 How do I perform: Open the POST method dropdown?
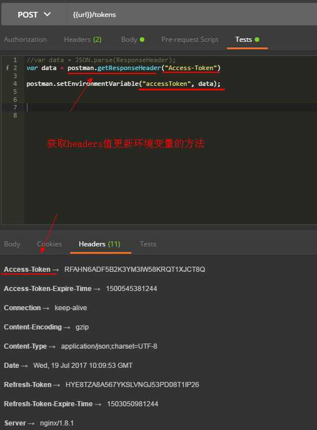click(34, 15)
